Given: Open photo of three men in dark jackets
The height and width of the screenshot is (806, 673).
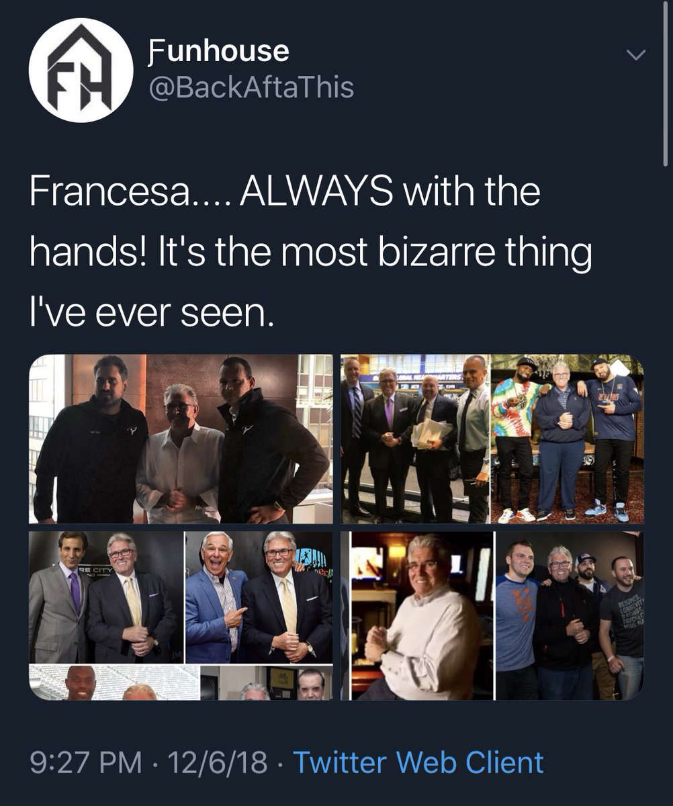Looking at the screenshot, I should click(181, 439).
